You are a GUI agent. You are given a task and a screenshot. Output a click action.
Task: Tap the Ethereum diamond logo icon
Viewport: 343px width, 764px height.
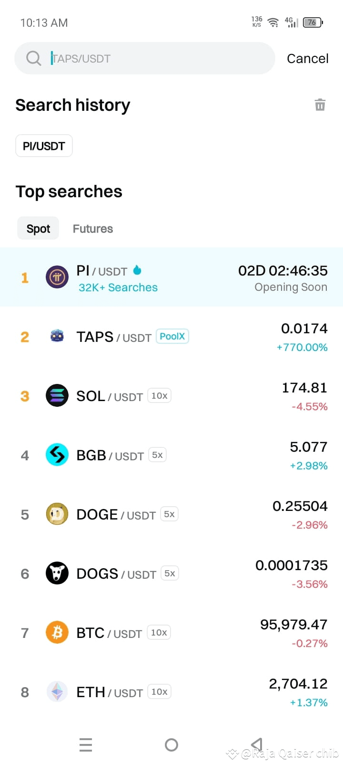(57, 691)
